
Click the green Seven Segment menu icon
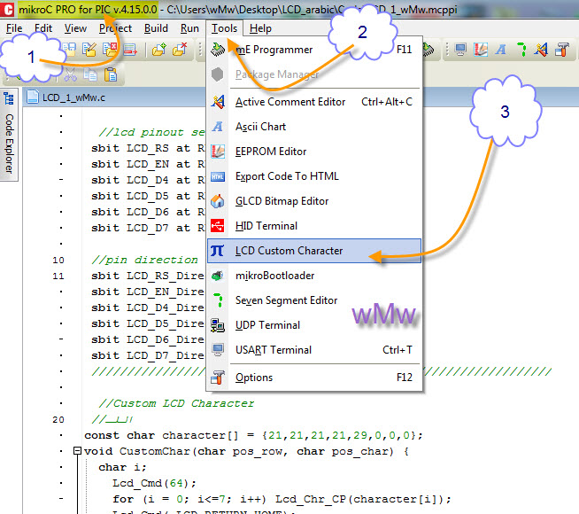click(x=219, y=300)
